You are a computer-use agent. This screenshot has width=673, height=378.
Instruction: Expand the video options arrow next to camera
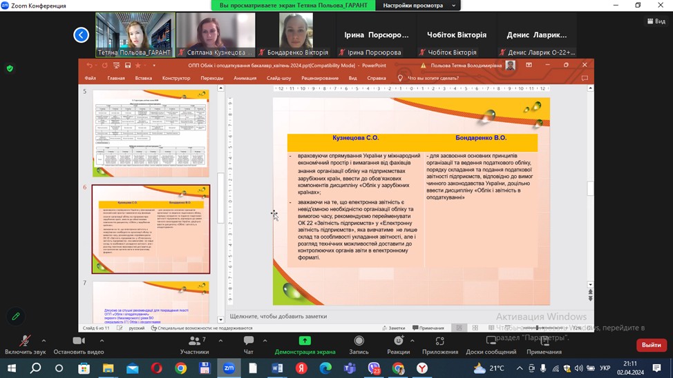[x=101, y=340]
